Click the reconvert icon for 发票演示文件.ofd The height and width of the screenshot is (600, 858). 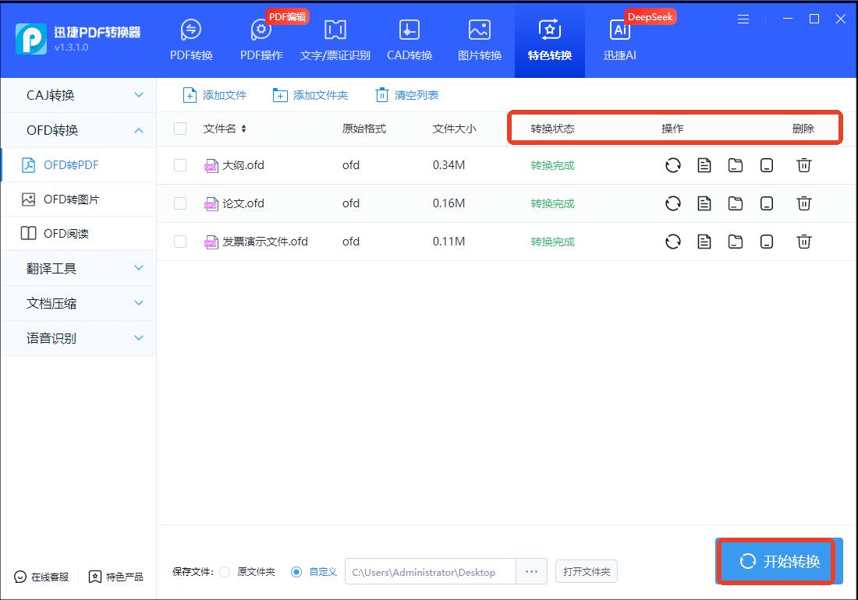pyautogui.click(x=673, y=242)
